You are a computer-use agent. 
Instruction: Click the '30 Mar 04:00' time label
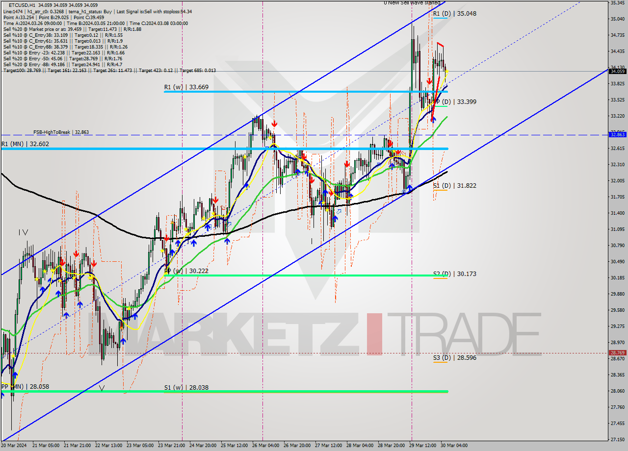coord(454,446)
